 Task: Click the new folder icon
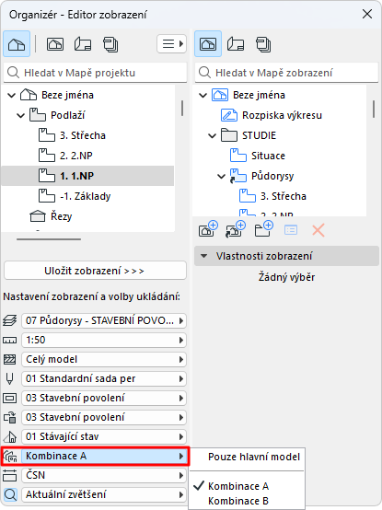(x=263, y=229)
